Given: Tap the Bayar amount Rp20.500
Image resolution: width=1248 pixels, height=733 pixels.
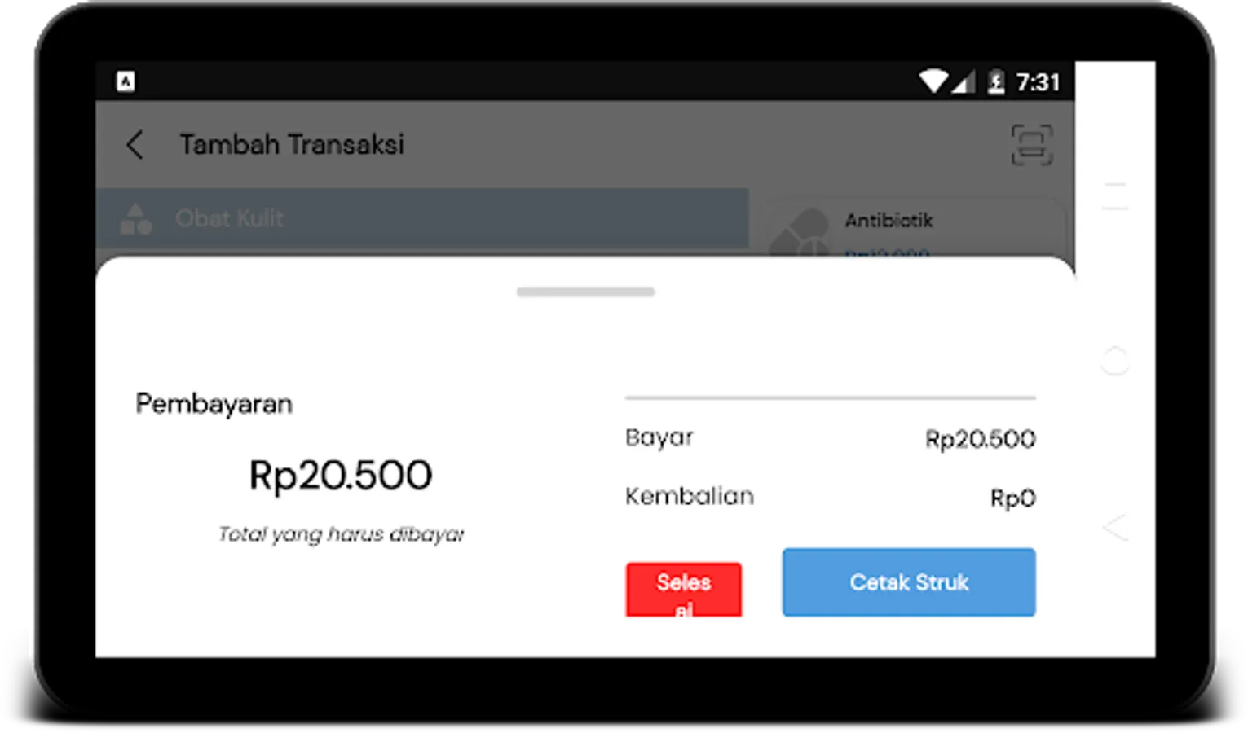Looking at the screenshot, I should (980, 439).
